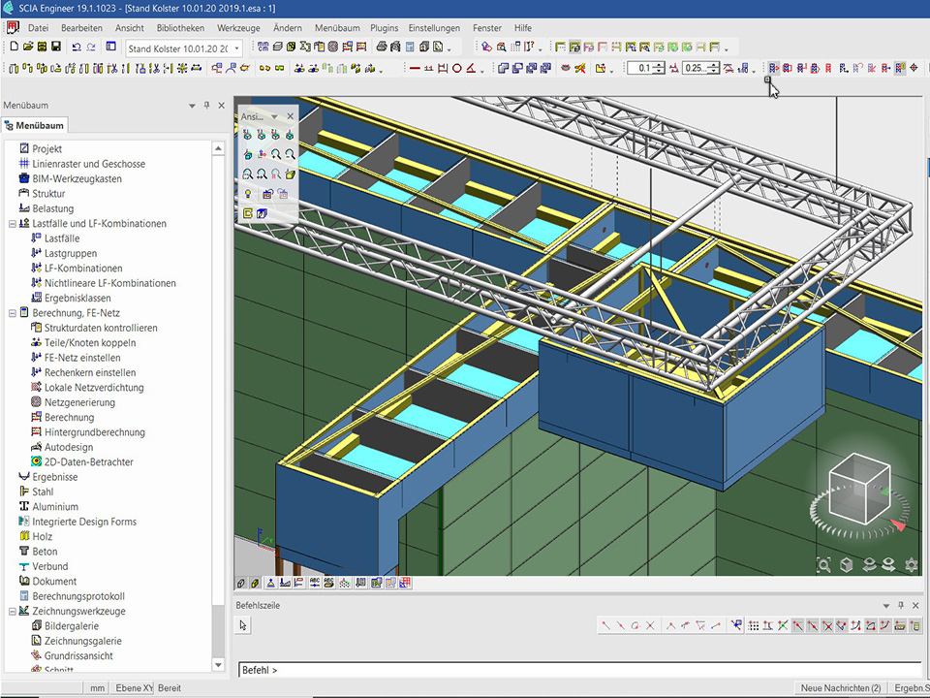Click the zoom-all icon under view cube

[823, 565]
